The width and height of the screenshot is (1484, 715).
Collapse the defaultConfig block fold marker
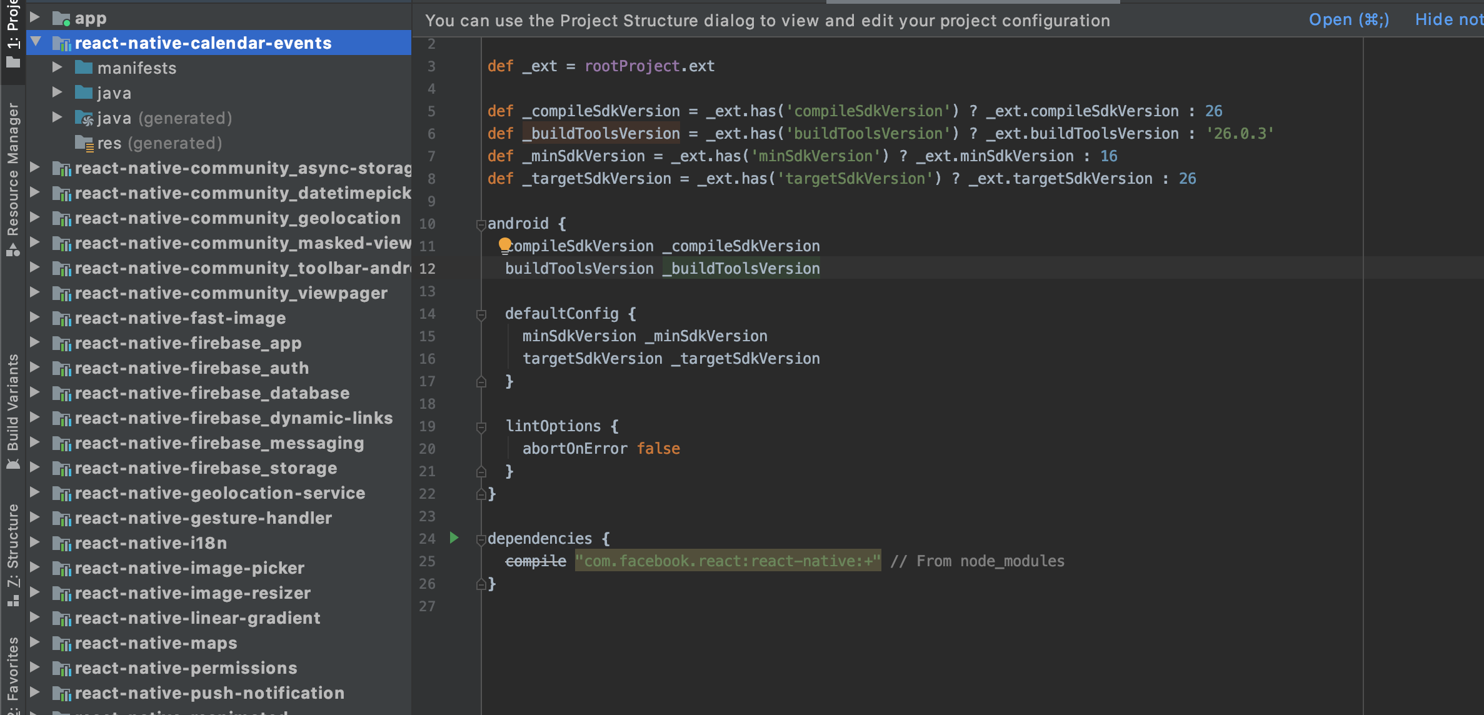481,314
